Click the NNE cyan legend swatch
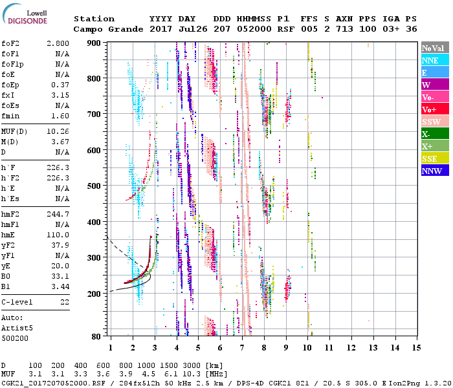 [435, 60]
